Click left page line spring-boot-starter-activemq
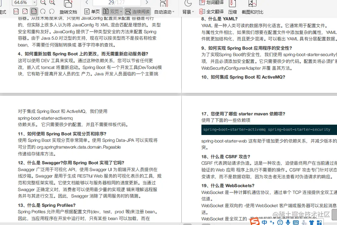This screenshot has width=337, height=225. point(45,118)
